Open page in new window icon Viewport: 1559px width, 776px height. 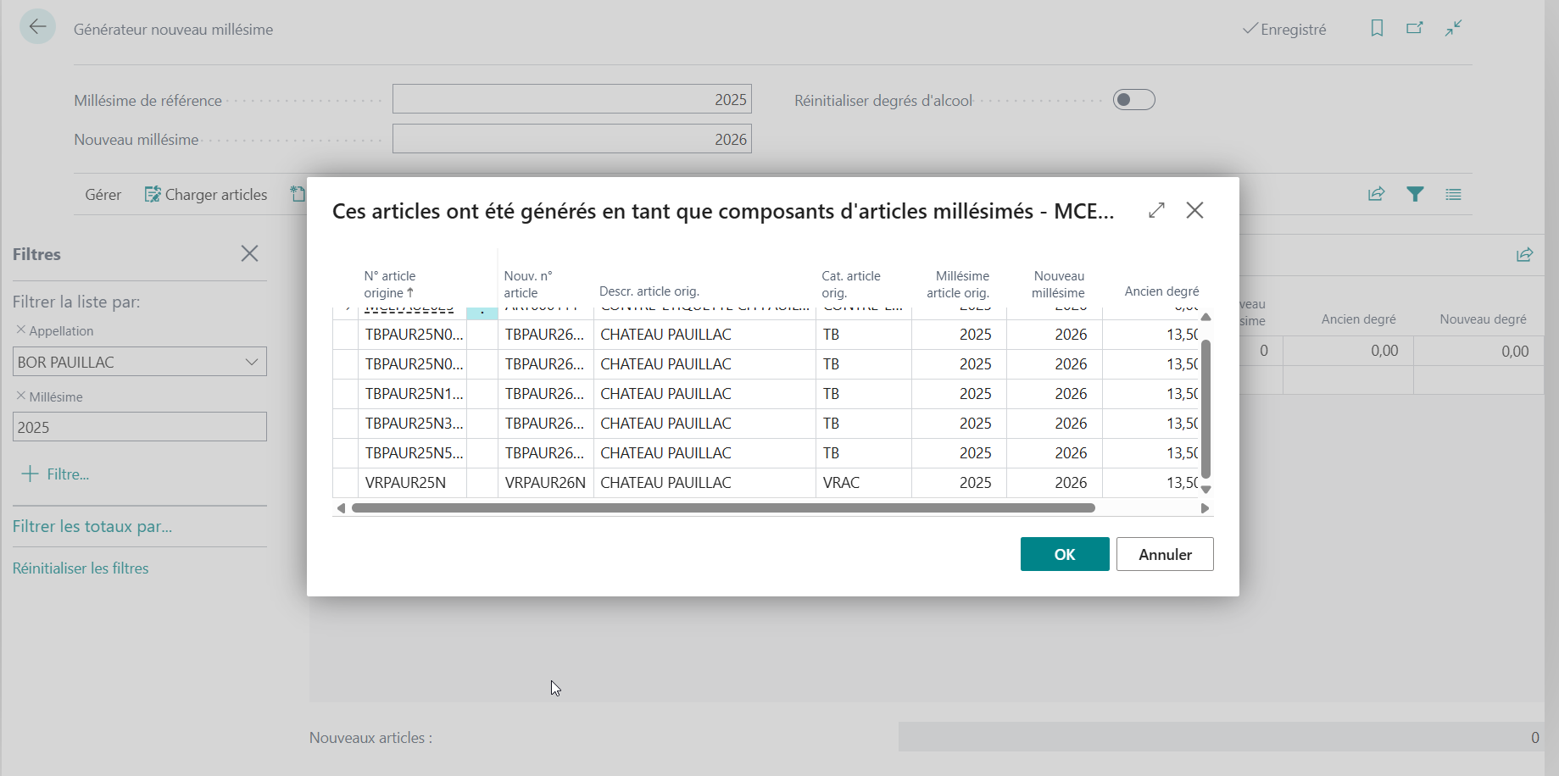point(1414,29)
